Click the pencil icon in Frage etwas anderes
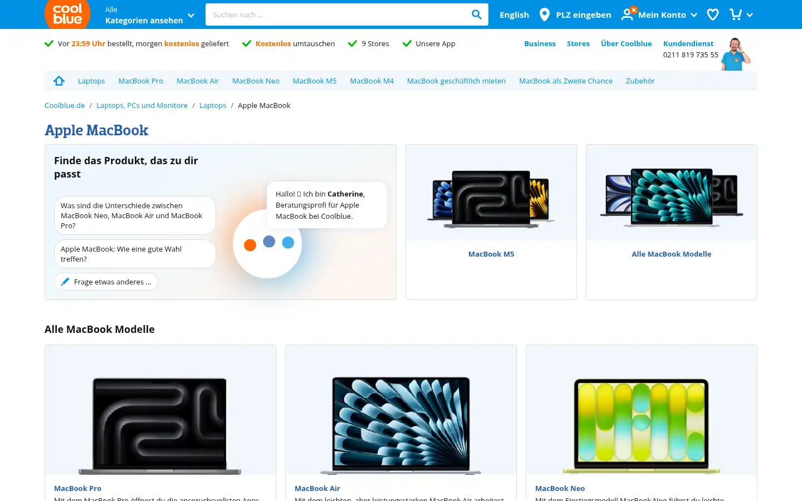Viewport: 802px width, 501px height. (65, 282)
